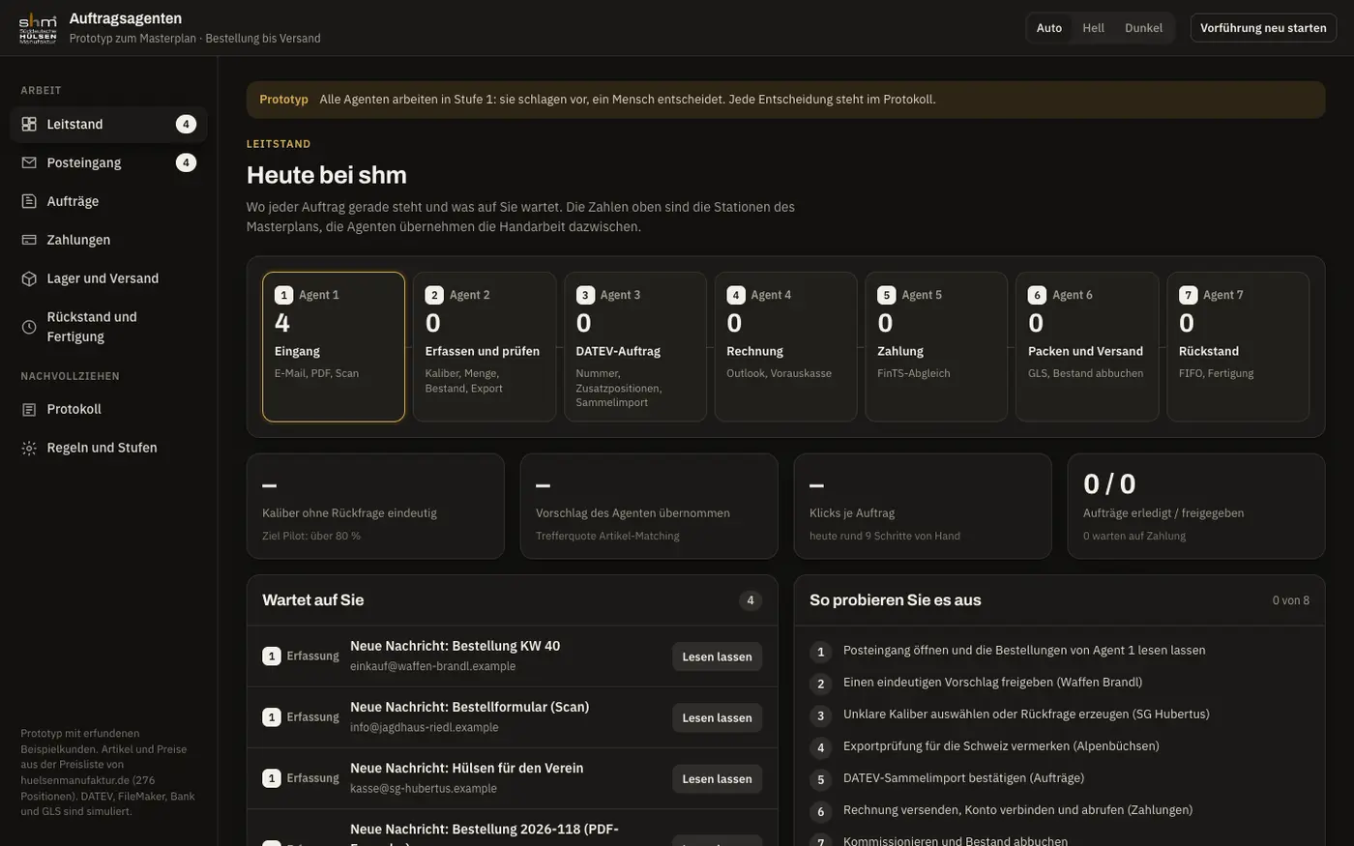Viewport: 1354px width, 846px height.
Task: Open Posteingang in the sidebar
Action: 108,162
